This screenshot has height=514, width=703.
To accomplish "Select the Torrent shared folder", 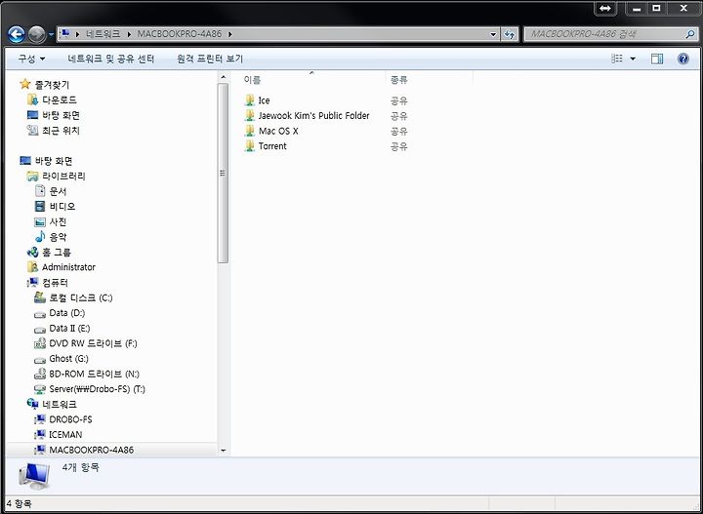I will pos(272,146).
